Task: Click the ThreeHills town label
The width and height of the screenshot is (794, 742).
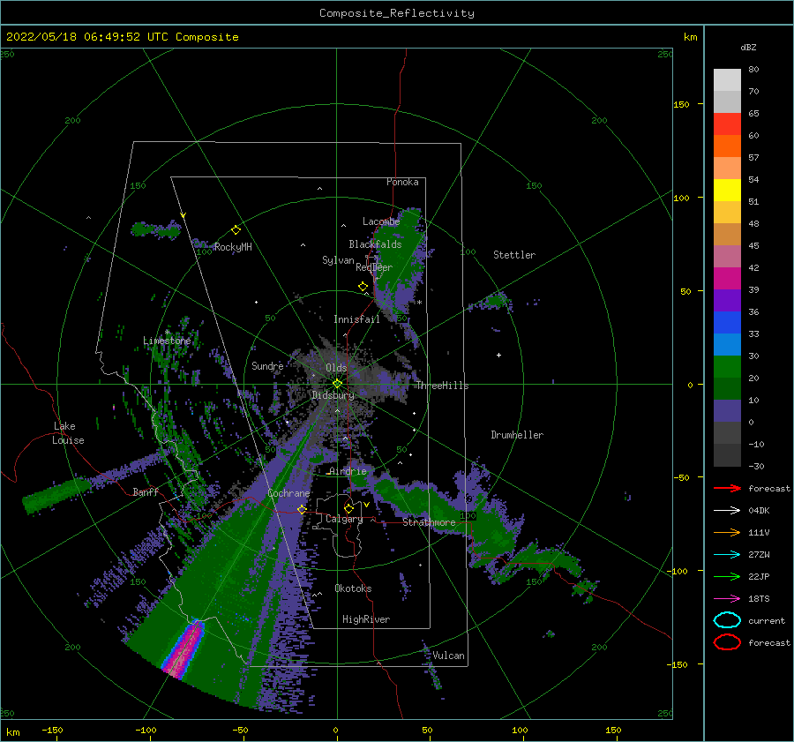Action: (x=442, y=386)
